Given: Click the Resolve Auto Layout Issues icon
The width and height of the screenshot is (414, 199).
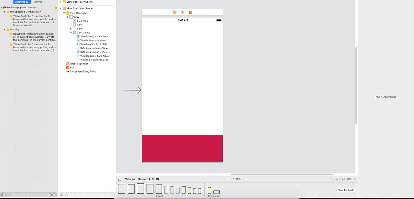Looking at the screenshot, I should [355, 179].
